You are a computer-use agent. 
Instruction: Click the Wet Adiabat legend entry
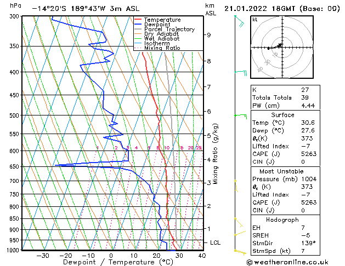(x=157, y=39)
